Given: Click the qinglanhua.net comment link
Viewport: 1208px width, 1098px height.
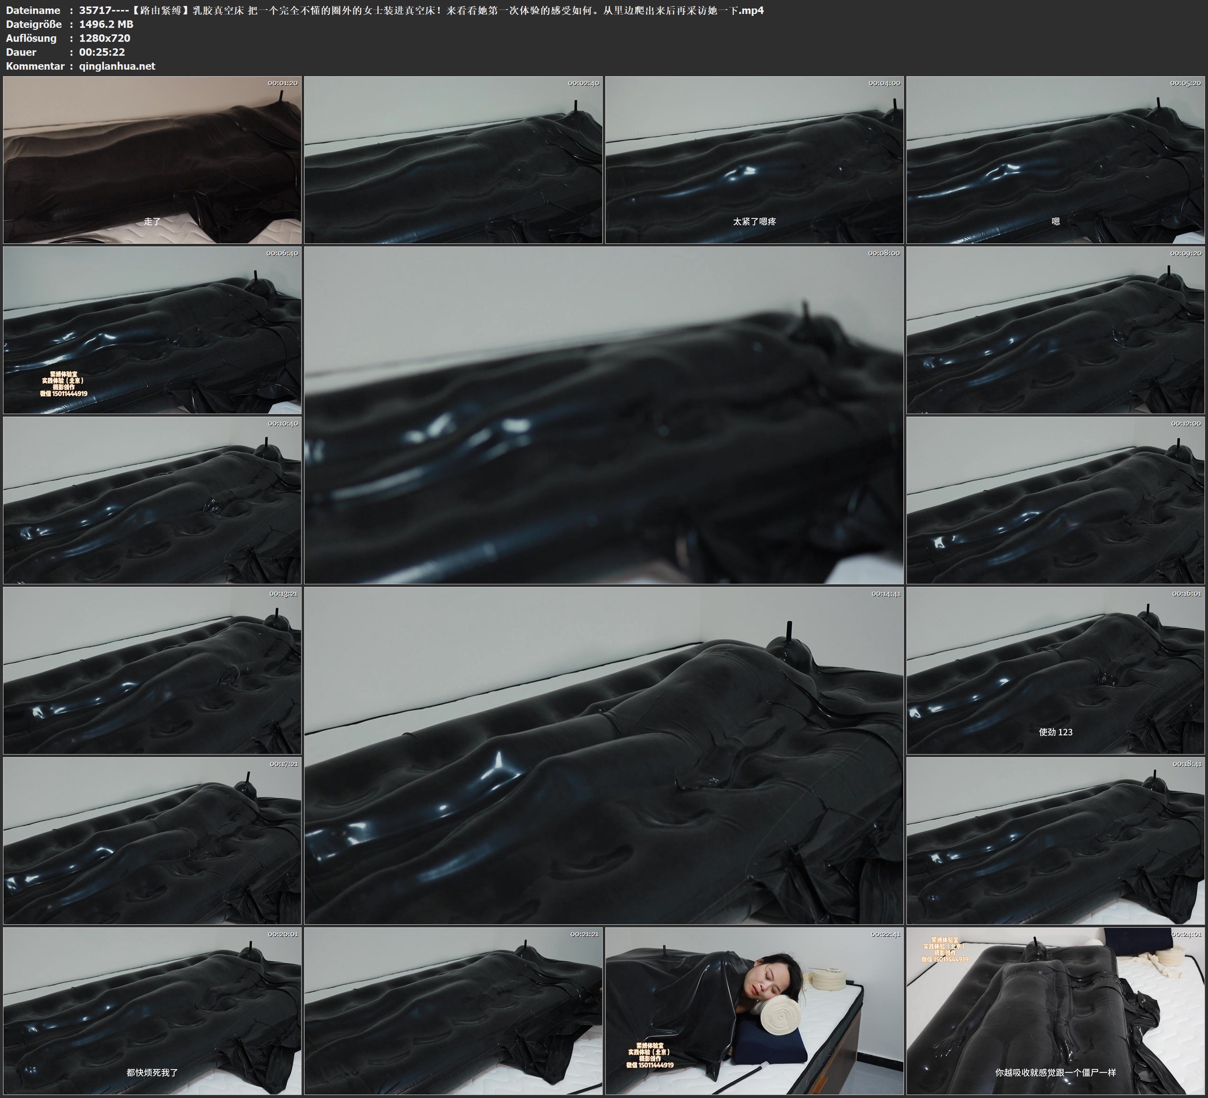Looking at the screenshot, I should coord(117,66).
